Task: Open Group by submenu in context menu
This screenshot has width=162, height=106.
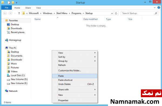Action: [75, 61]
